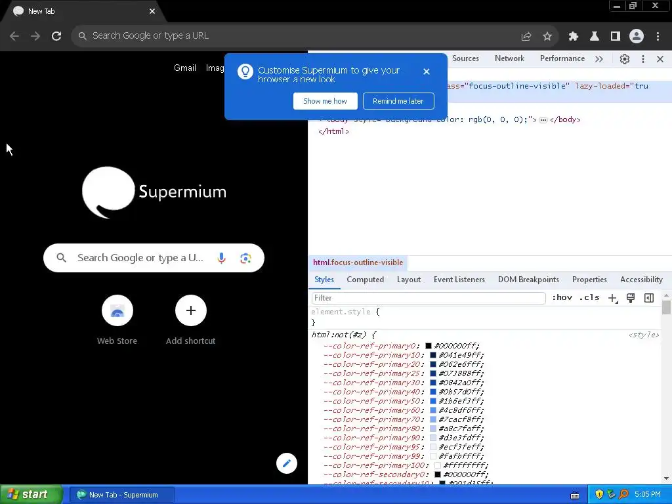Image resolution: width=672 pixels, height=504 pixels.
Task: Open the DOM Breakpoints tab
Action: pyautogui.click(x=528, y=280)
